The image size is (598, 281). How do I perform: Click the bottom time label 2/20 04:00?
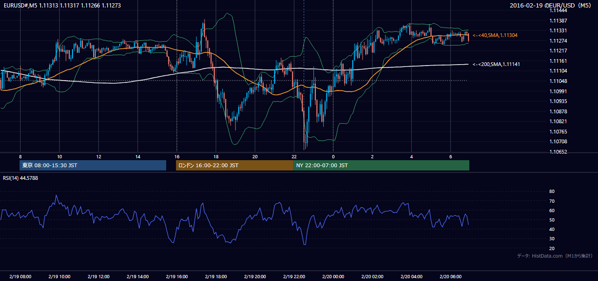411,277
